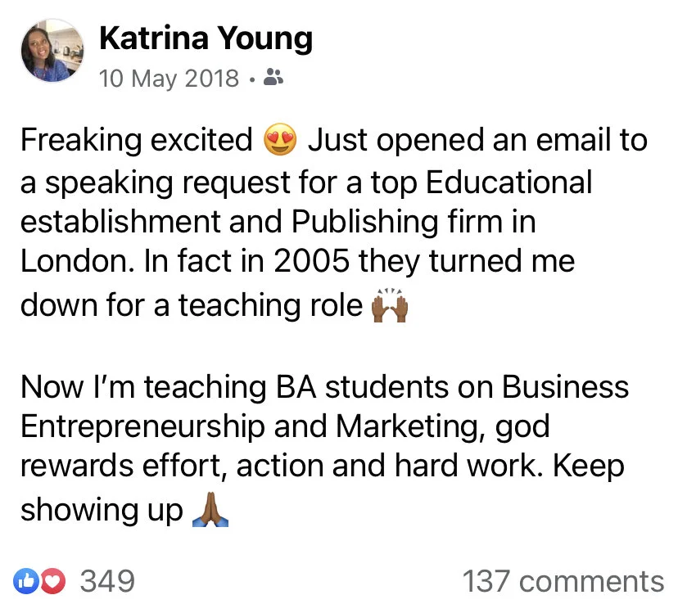
Task: Click the word "London" in the post
Action: 75,261
